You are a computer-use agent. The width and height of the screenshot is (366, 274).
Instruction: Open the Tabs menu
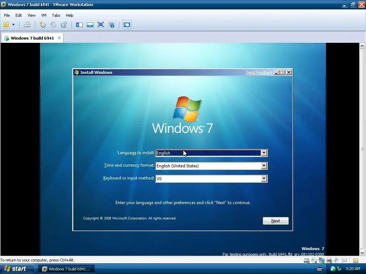56,15
